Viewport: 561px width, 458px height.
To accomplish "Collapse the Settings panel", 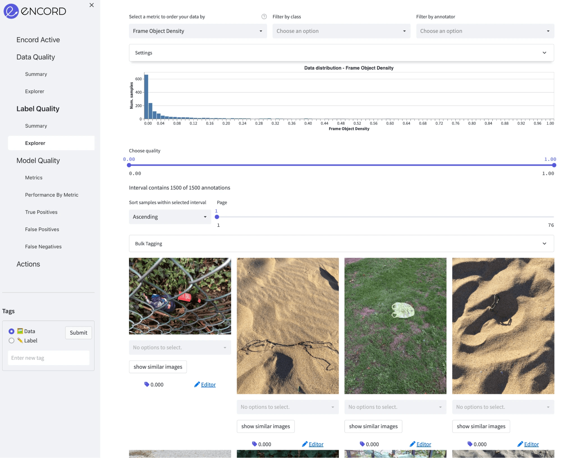I will (544, 53).
